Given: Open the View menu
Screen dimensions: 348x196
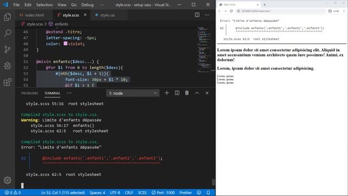Looking at the screenshot, I should click(62, 5).
